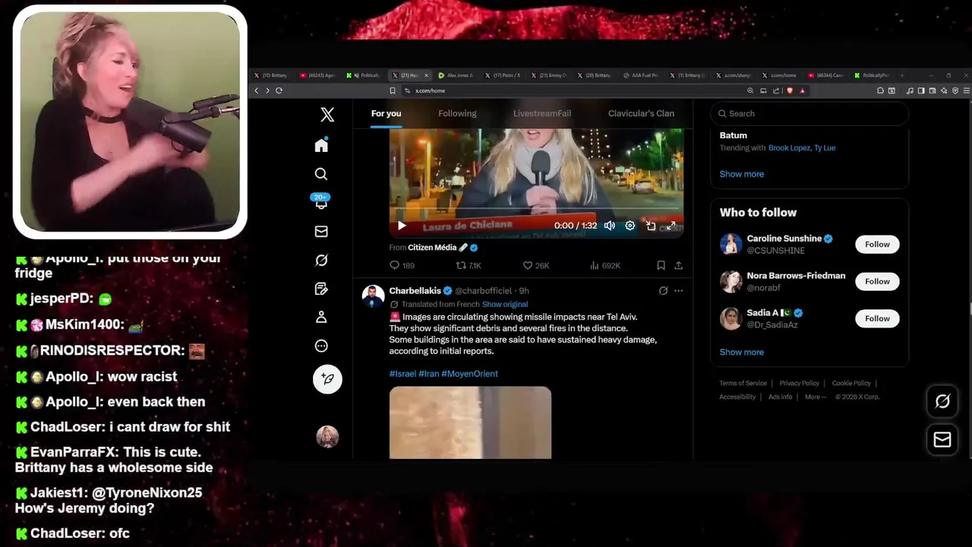Like the post with 26K likes

[x=536, y=265]
